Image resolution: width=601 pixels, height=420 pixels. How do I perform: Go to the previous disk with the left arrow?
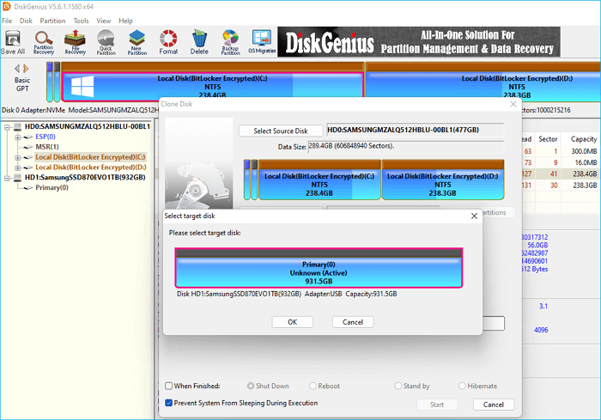(17, 69)
